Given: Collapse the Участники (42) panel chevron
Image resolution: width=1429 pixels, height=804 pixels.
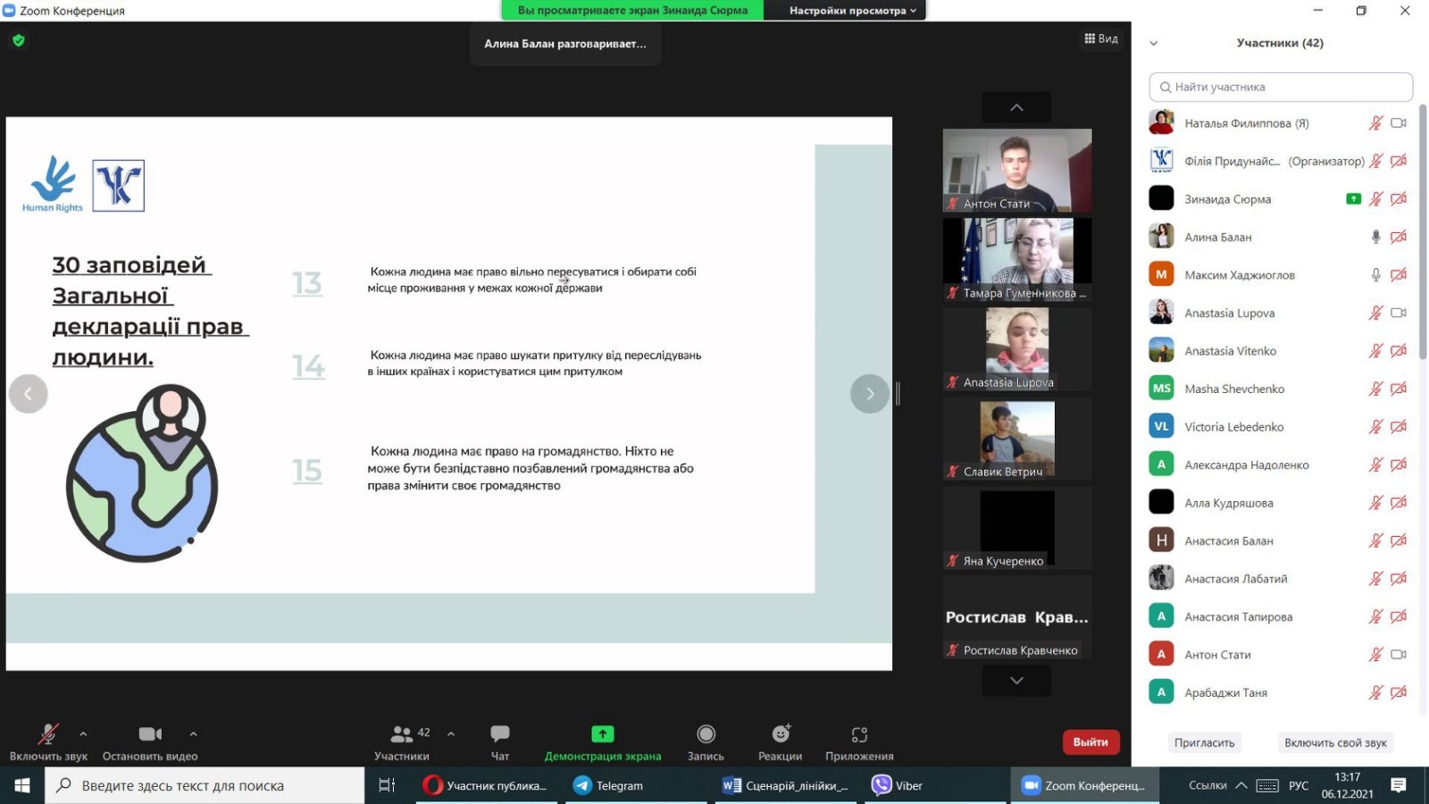Looking at the screenshot, I should [x=1153, y=43].
